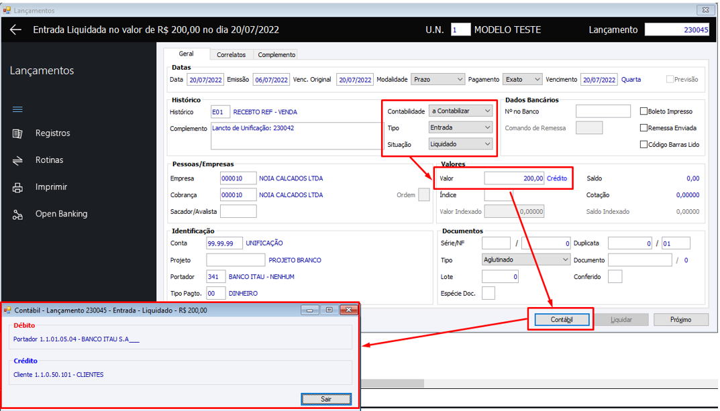Click the Próximo button

[680, 320]
